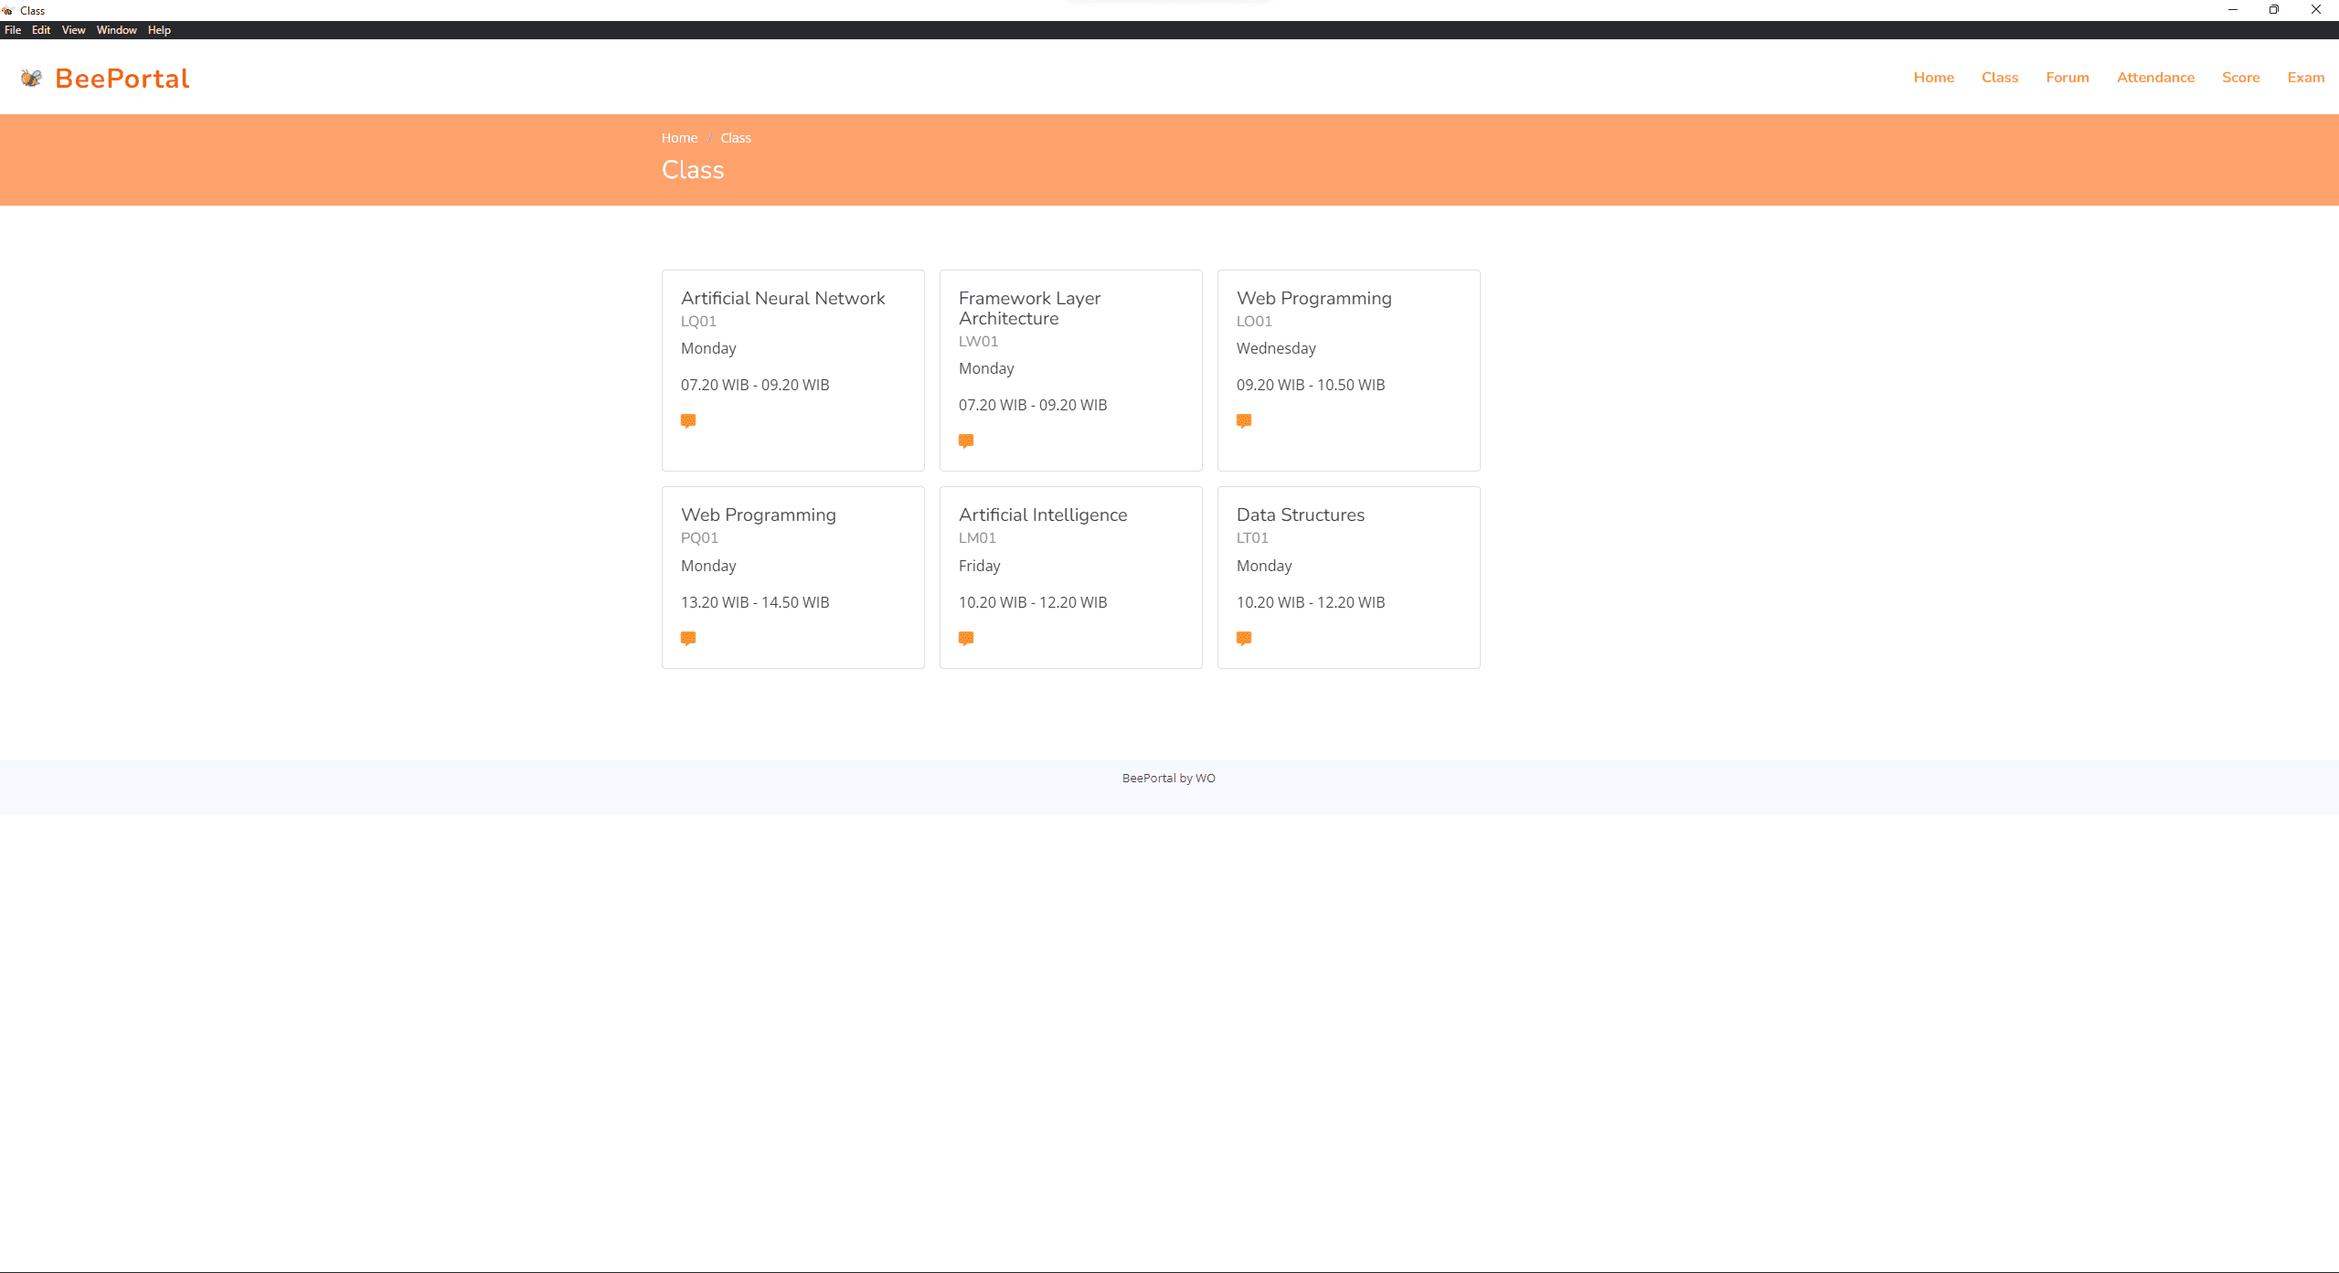
Task: Open the File menu
Action: coord(13,29)
